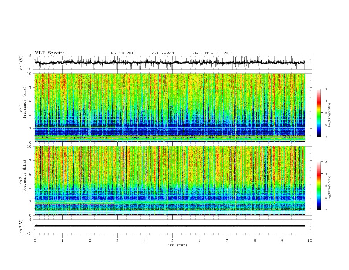Click the "-7" tick on ch.1 color bar
Screen dimensions: 349x270
[x=325, y=137]
